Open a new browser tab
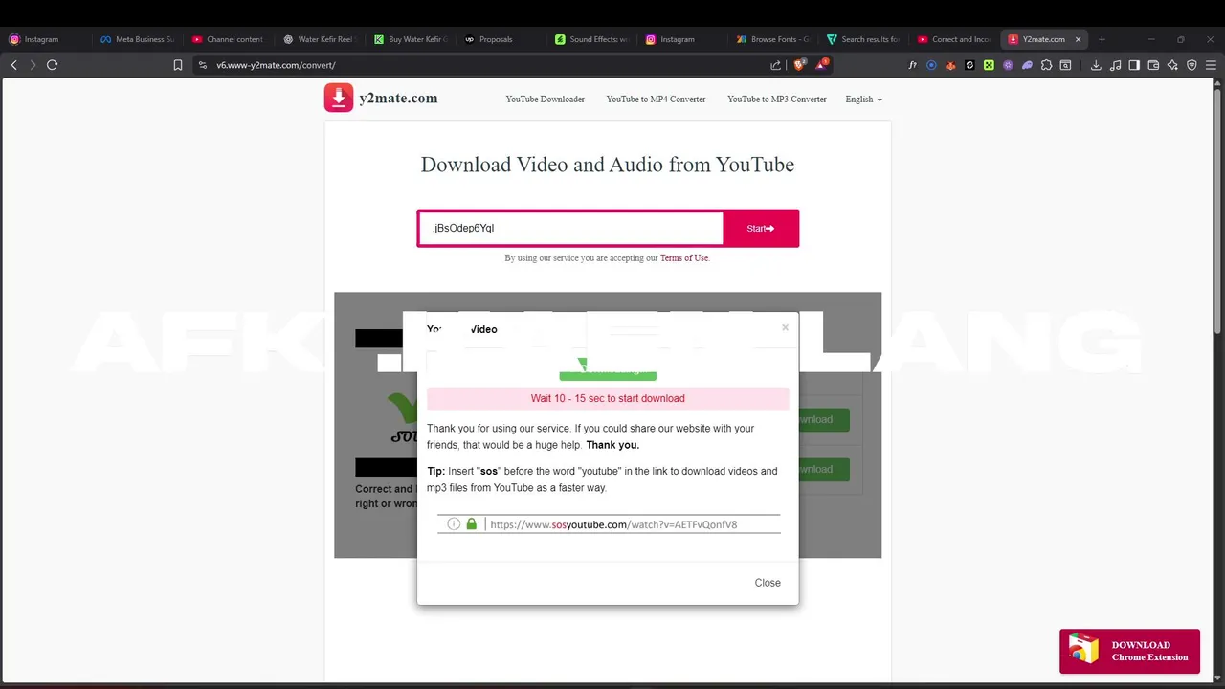 coord(1102,39)
